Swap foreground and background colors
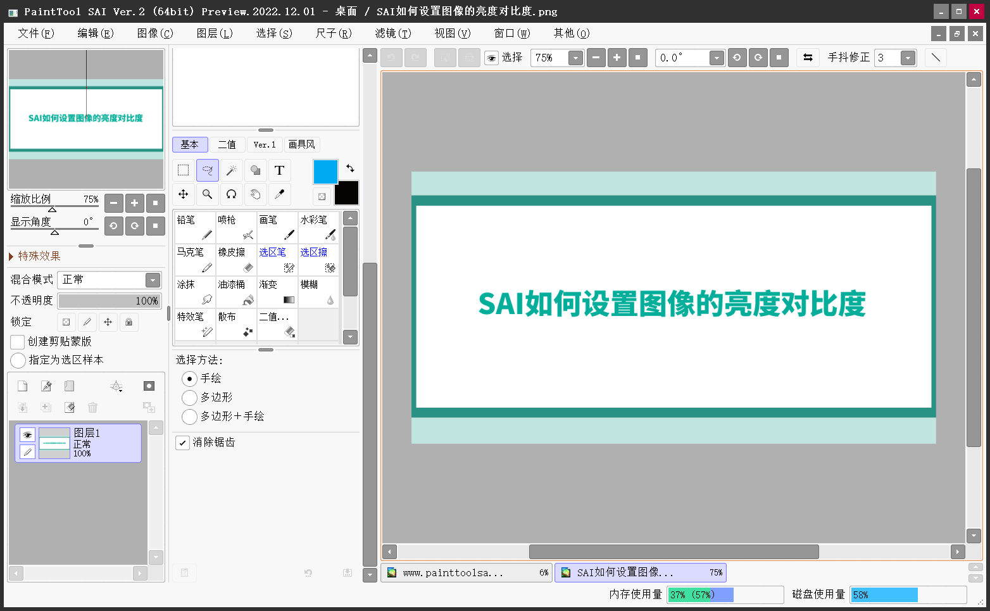The width and height of the screenshot is (990, 611). pos(350,168)
